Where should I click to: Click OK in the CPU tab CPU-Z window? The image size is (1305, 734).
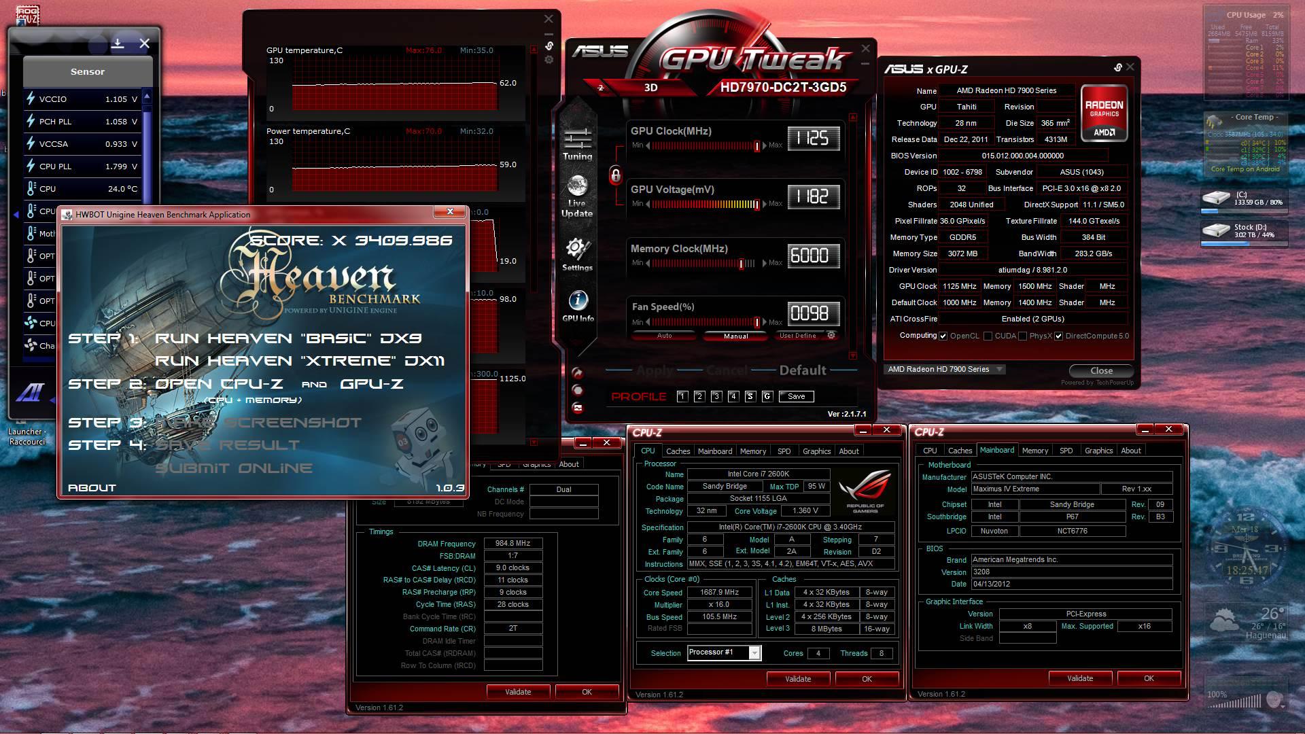click(x=867, y=679)
